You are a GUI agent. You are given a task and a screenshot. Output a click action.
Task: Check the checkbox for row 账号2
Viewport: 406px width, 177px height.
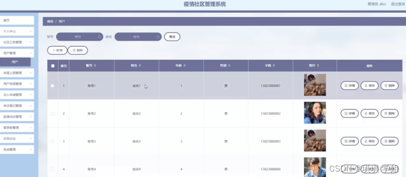pyautogui.click(x=53, y=113)
